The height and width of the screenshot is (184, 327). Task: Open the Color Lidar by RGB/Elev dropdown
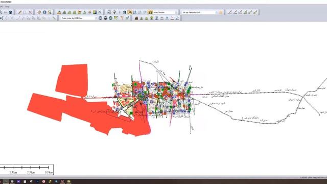coord(79,18)
